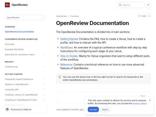Click the CONFERENCE REVIEW WORKFLOW section header
The height and width of the screenshot is (117, 156).
point(21,39)
